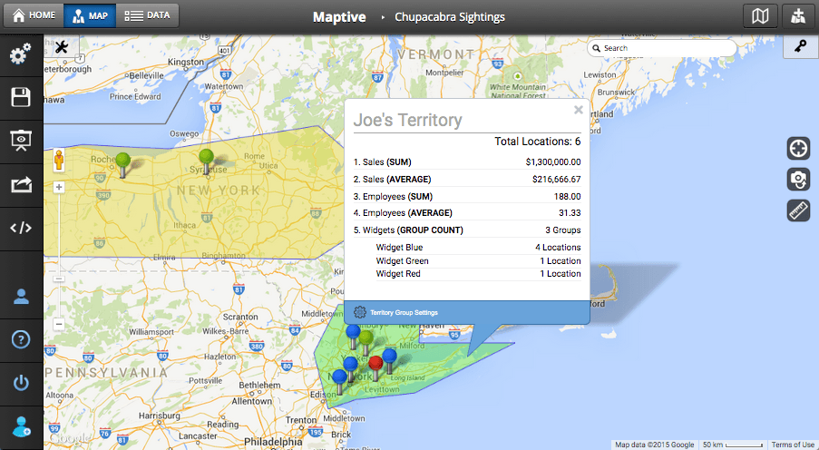Click the Employees (AVERAGE) row
This screenshot has height=450, width=819.
point(467,212)
